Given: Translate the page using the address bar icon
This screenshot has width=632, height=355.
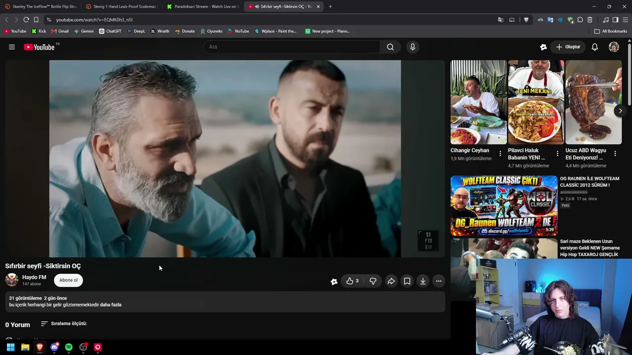Looking at the screenshot, I should coord(501,20).
